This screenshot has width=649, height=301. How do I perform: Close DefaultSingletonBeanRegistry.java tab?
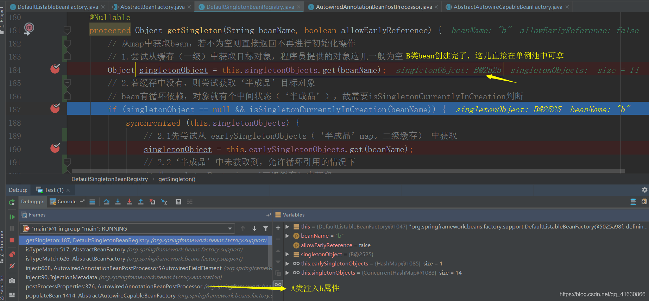pyautogui.click(x=299, y=7)
